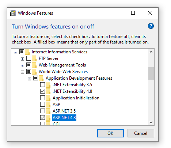Toggle the World Wide Web Services checkbox
Image resolution: width=171 pixels, height=148 pixels.
click(28, 72)
